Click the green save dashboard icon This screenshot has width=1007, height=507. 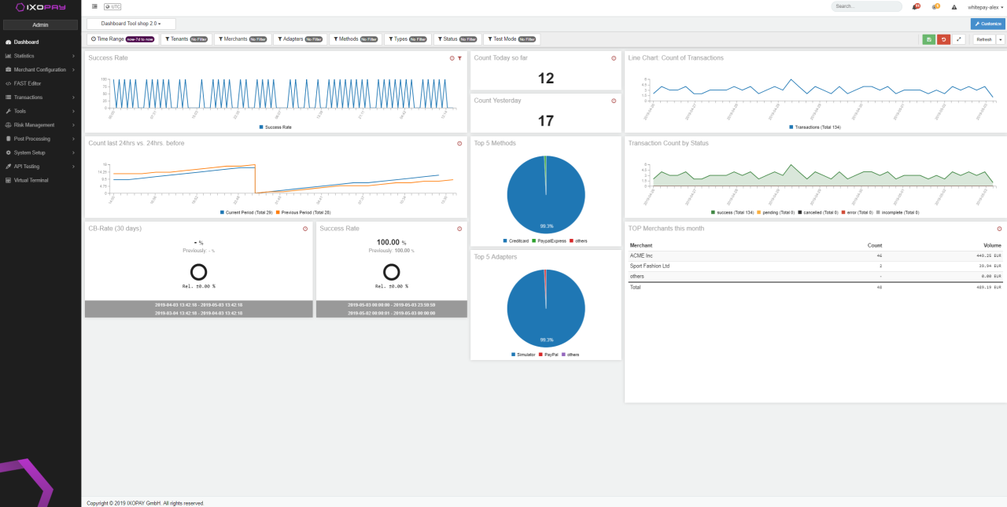(x=928, y=39)
